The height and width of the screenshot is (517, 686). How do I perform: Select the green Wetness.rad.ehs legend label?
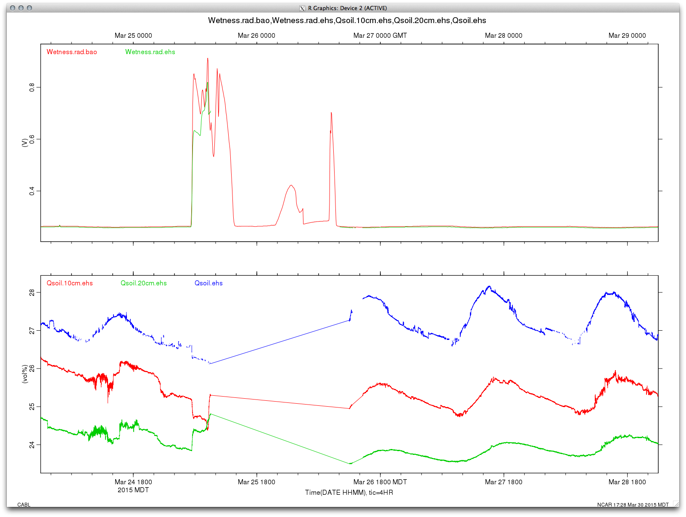150,52
